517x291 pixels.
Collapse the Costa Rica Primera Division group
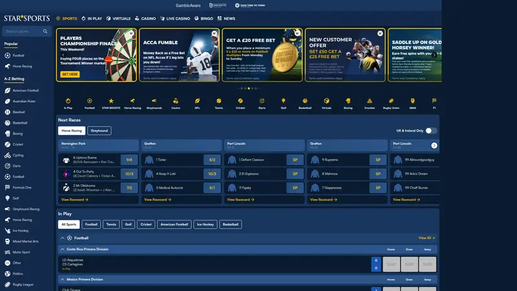point(62,249)
